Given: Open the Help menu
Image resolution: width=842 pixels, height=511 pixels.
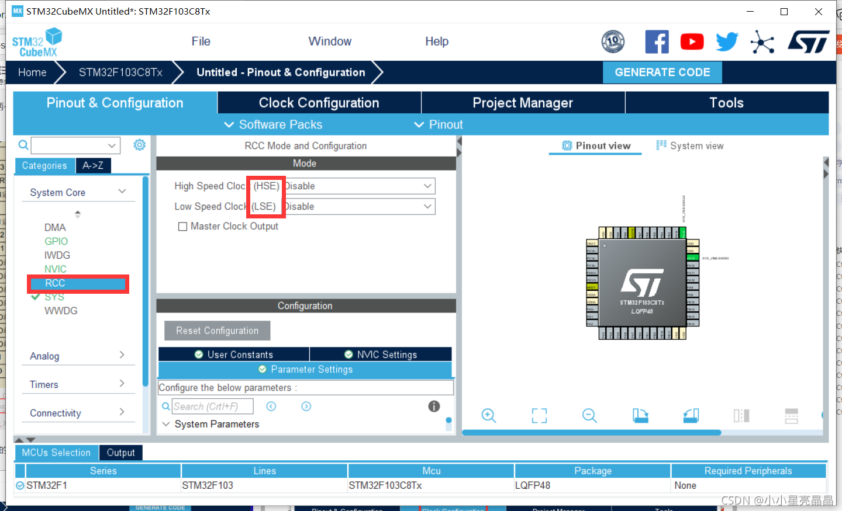Looking at the screenshot, I should click(x=437, y=41).
